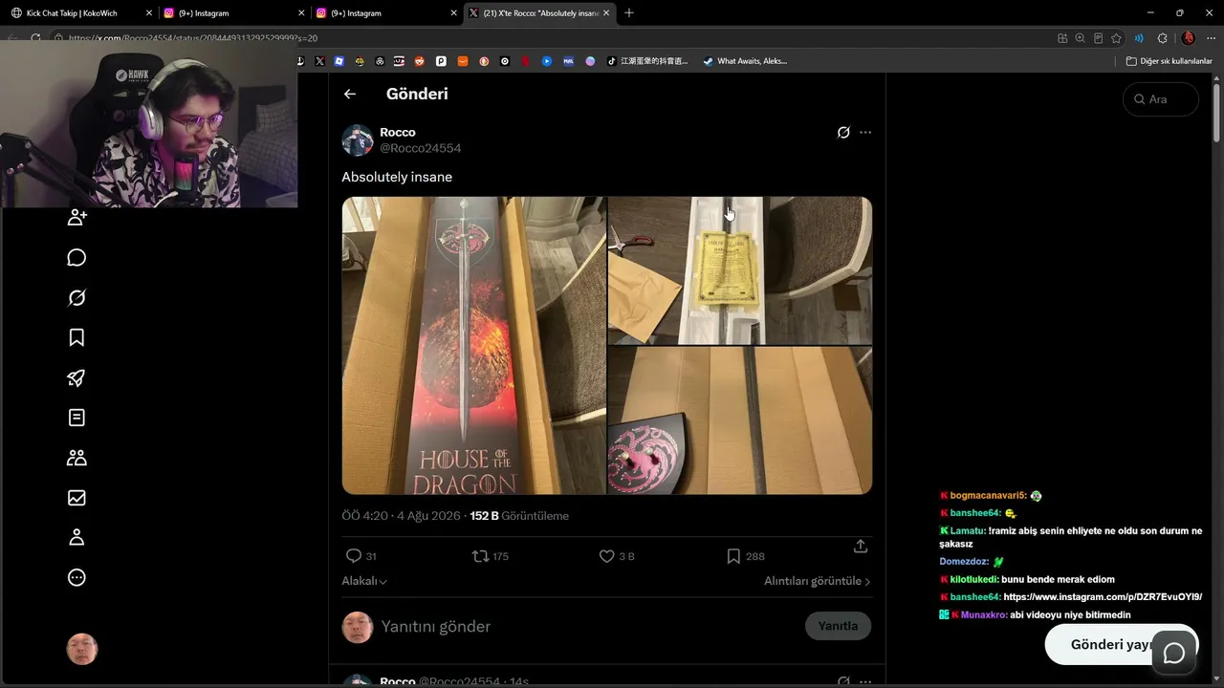
Task: Reload the page with the refresh button
Action: (x=35, y=38)
